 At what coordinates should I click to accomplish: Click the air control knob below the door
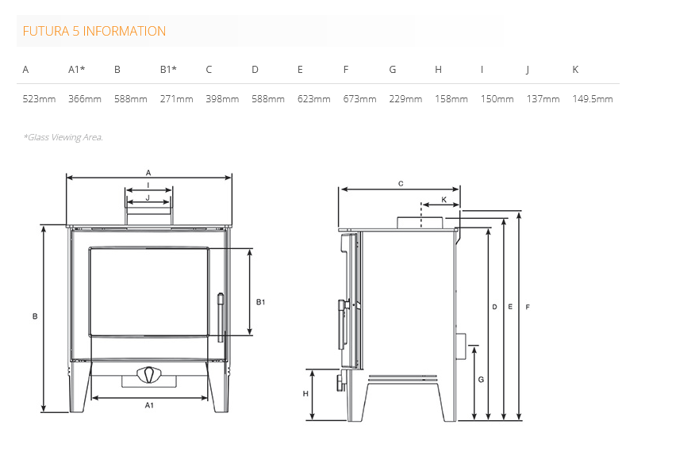click(148, 373)
